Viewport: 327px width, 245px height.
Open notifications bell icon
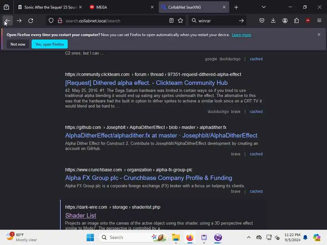pos(305,237)
